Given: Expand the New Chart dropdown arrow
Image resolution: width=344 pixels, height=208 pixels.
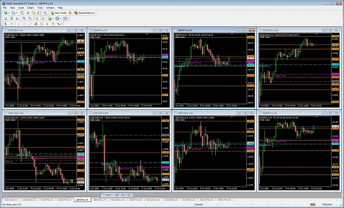Looking at the screenshot, I should [x=9, y=13].
